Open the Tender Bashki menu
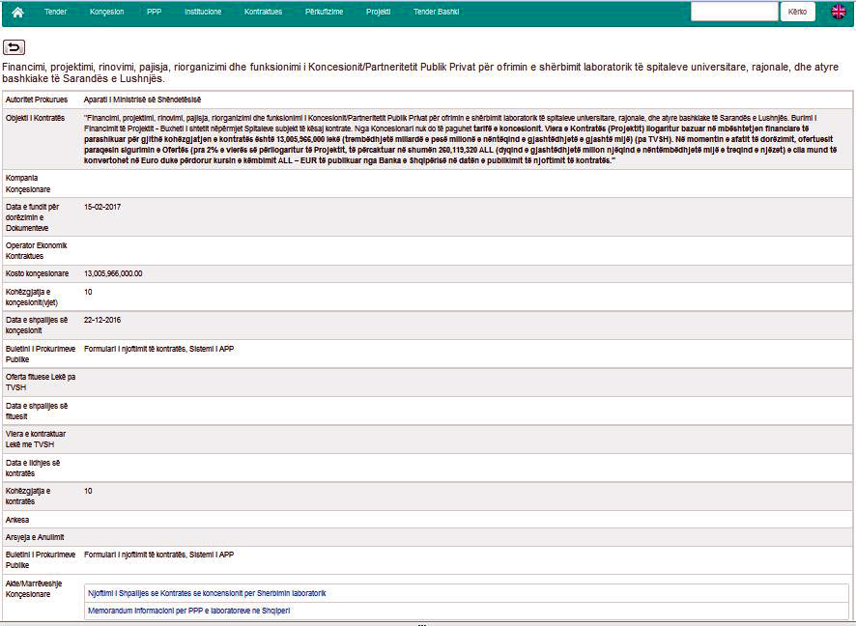This screenshot has height=626, width=856. [x=436, y=13]
